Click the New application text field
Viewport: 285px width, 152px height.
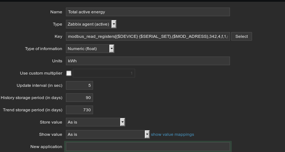148,147
